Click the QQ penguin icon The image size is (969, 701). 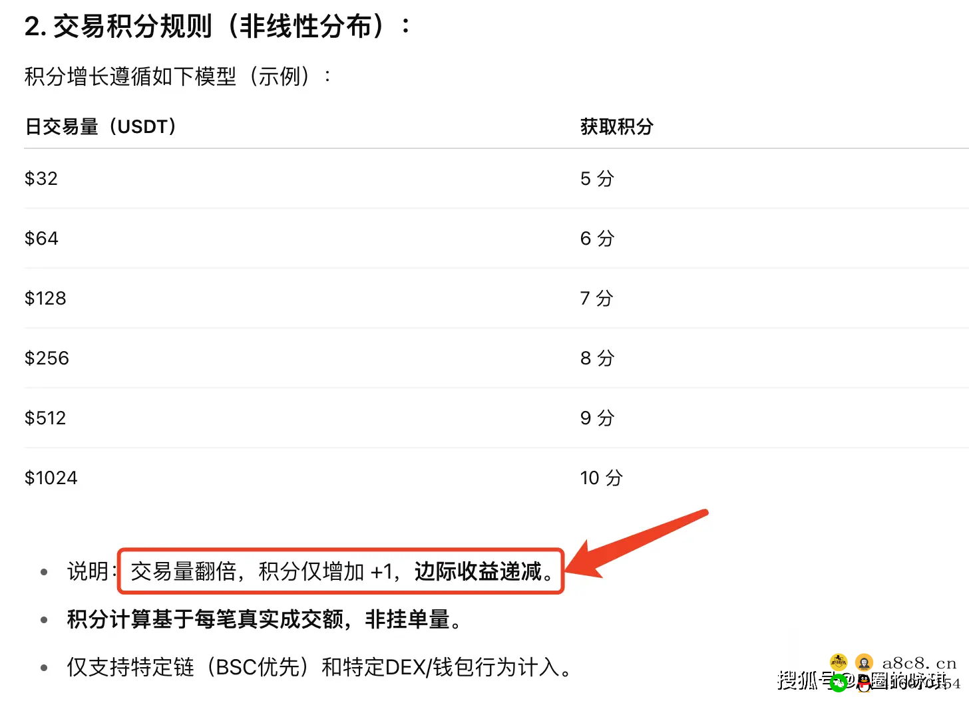(863, 683)
